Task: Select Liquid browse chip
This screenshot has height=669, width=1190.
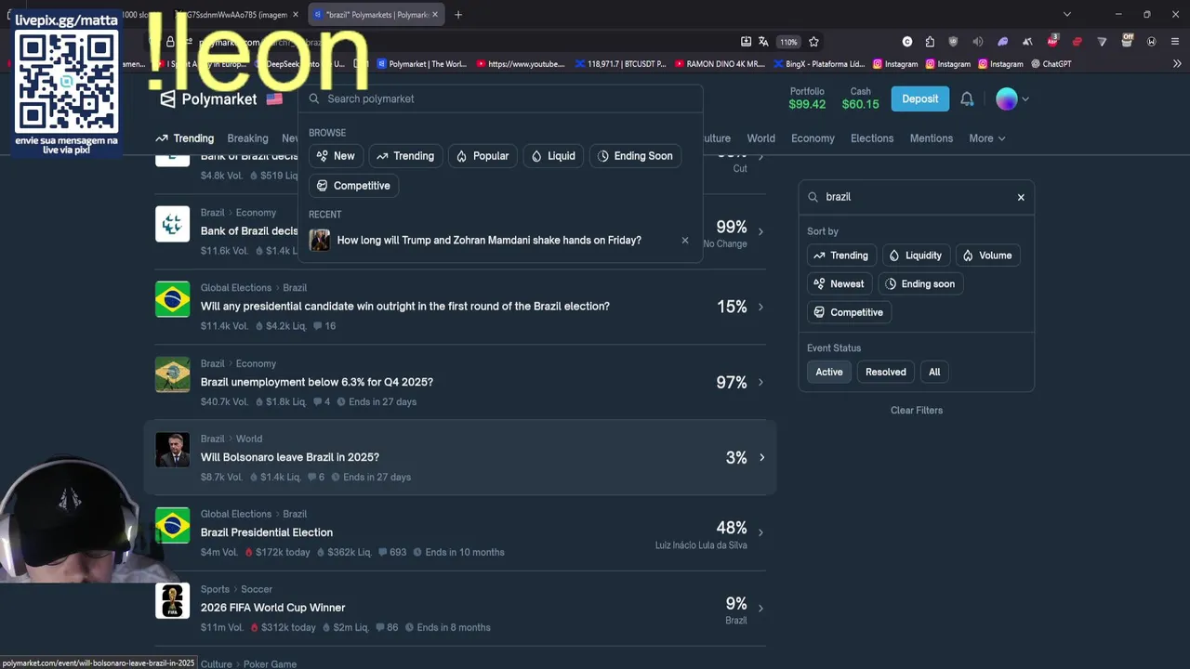Action: click(553, 156)
